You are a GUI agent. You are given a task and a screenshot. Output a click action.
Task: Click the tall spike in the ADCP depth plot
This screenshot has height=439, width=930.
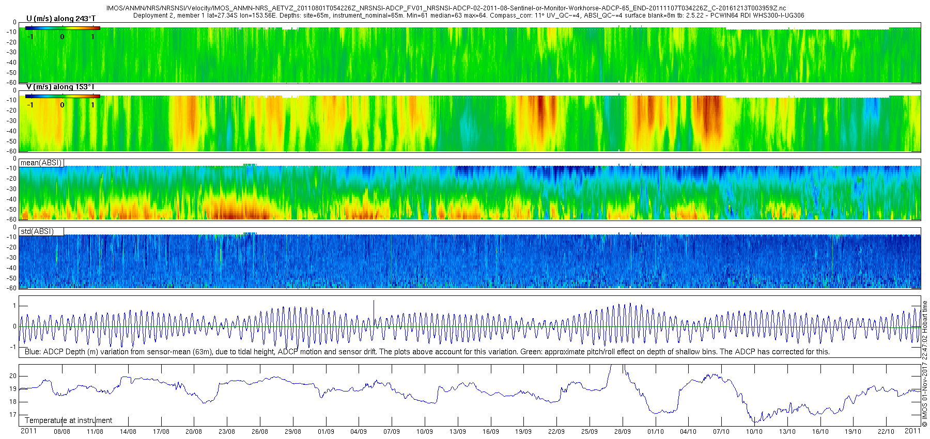pyautogui.click(x=374, y=312)
